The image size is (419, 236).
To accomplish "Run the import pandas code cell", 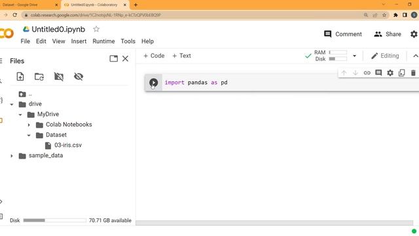I will point(153,83).
